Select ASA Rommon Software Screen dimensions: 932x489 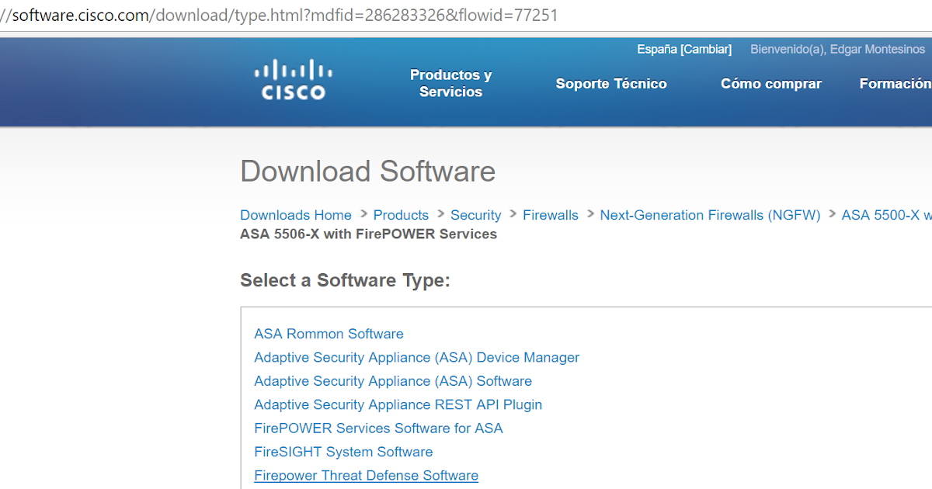[x=329, y=334]
